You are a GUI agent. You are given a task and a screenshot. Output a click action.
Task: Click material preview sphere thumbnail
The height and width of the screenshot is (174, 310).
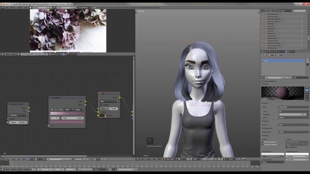(283, 93)
